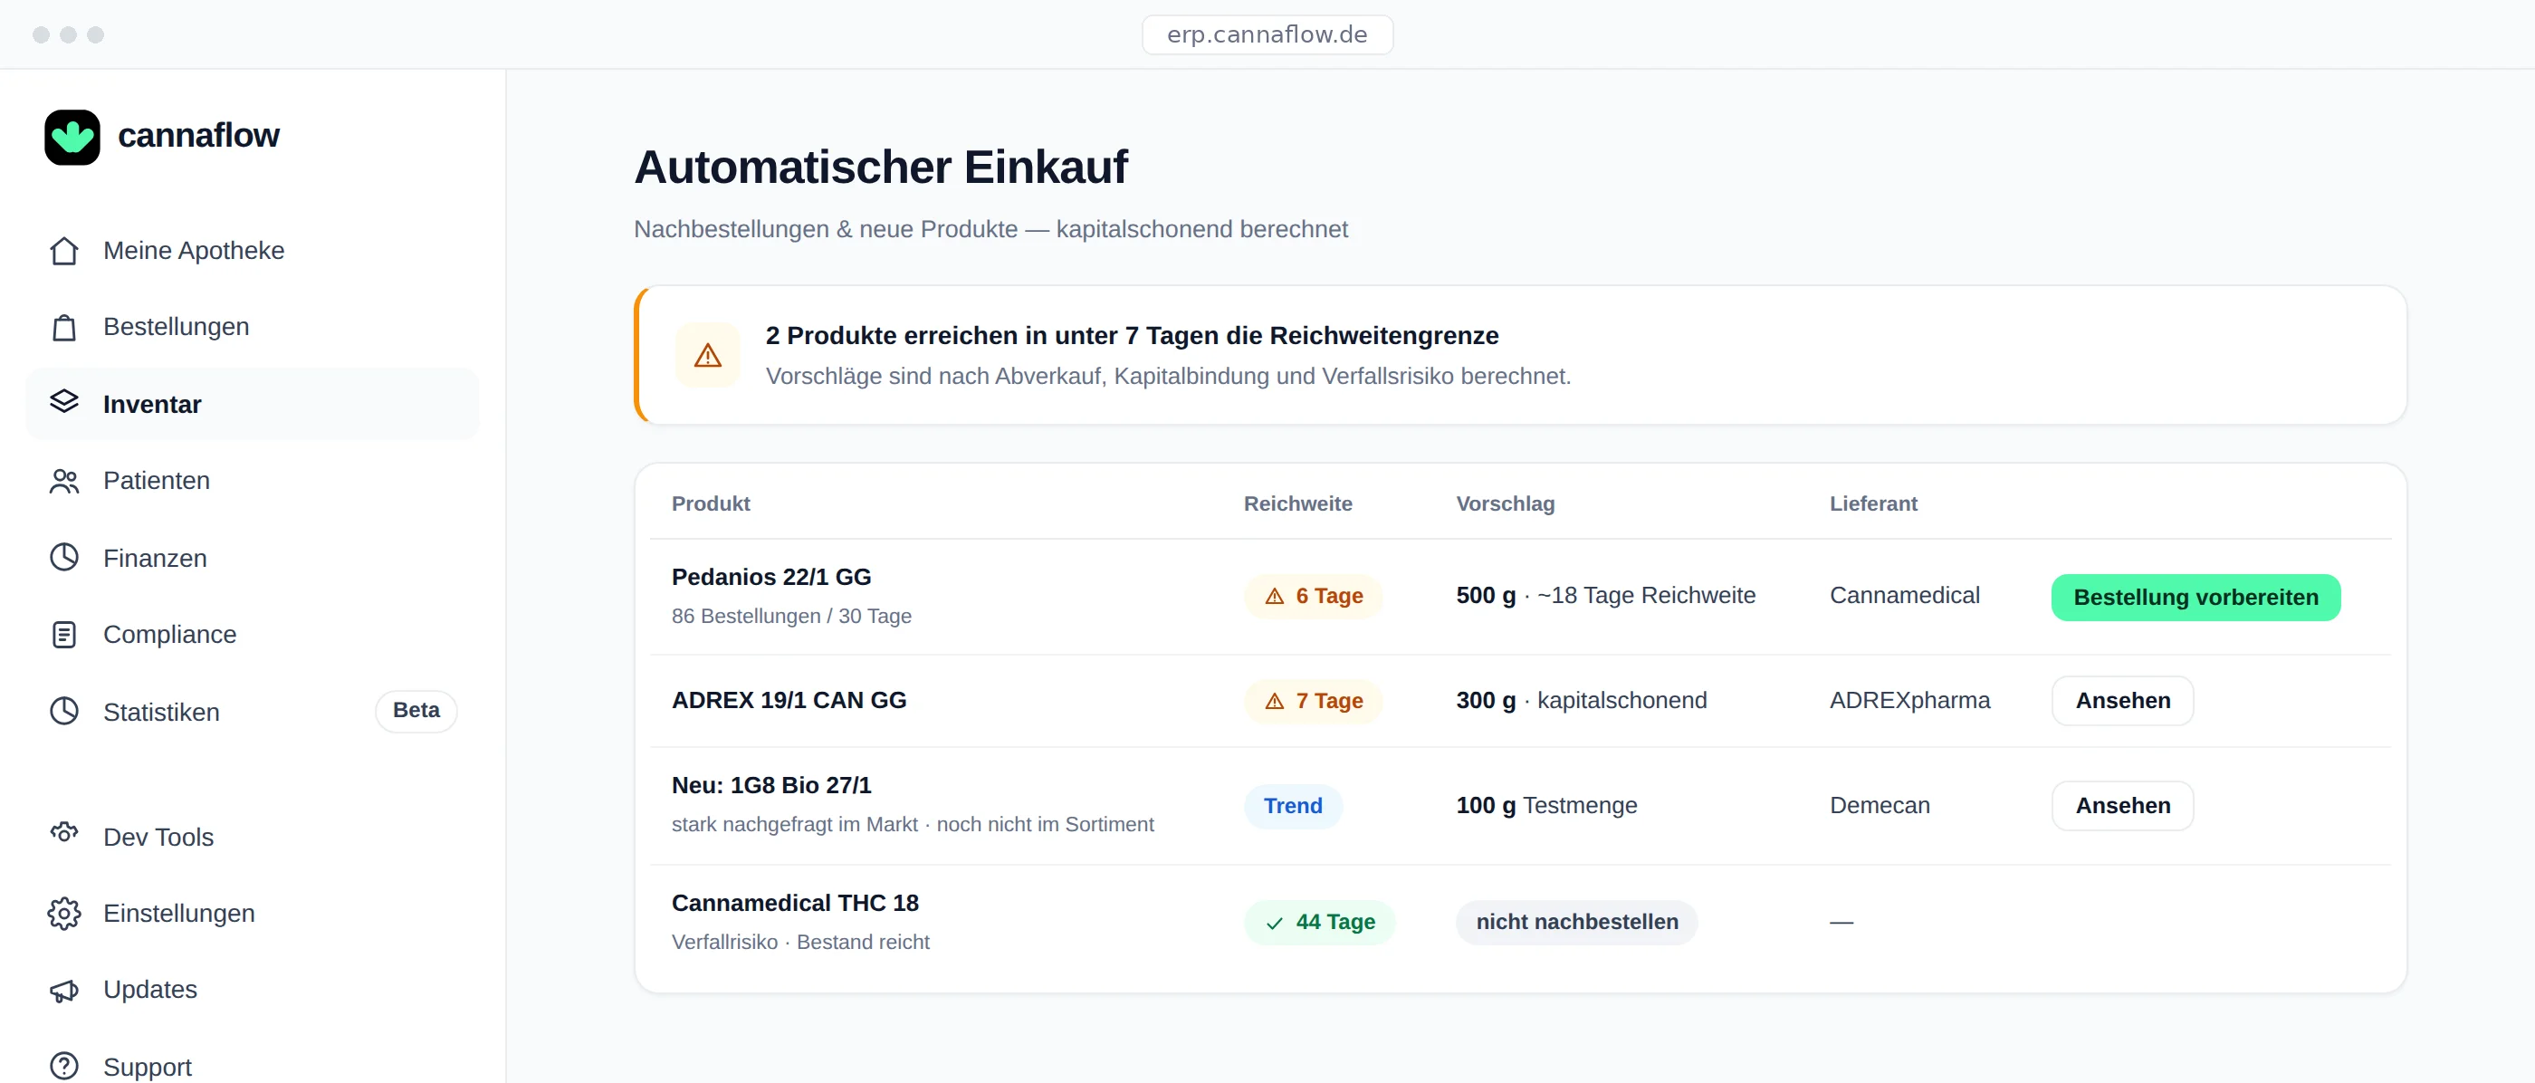Click Verfallrisiko · Bestand reicht subtitle
This screenshot has height=1083, width=2535.
pyautogui.click(x=800, y=943)
